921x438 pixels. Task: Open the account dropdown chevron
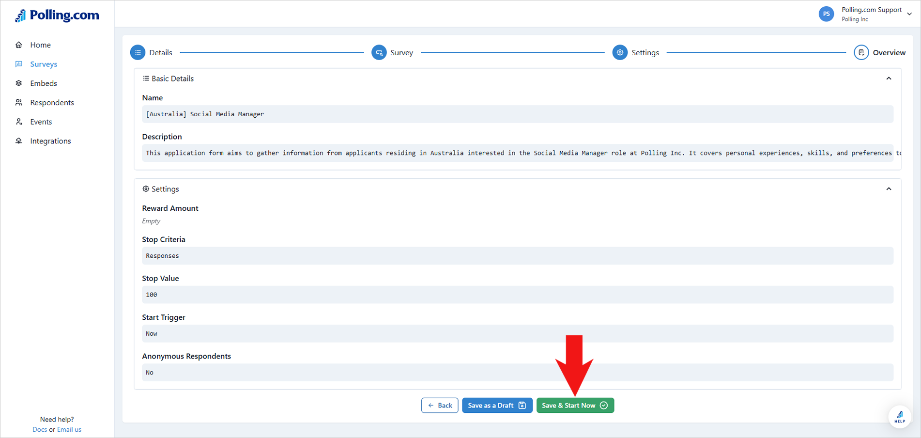tap(909, 14)
